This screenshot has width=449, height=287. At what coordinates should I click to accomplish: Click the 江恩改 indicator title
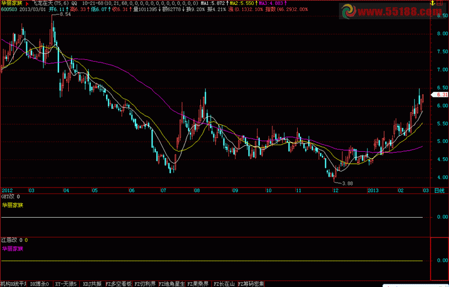pos(9,240)
